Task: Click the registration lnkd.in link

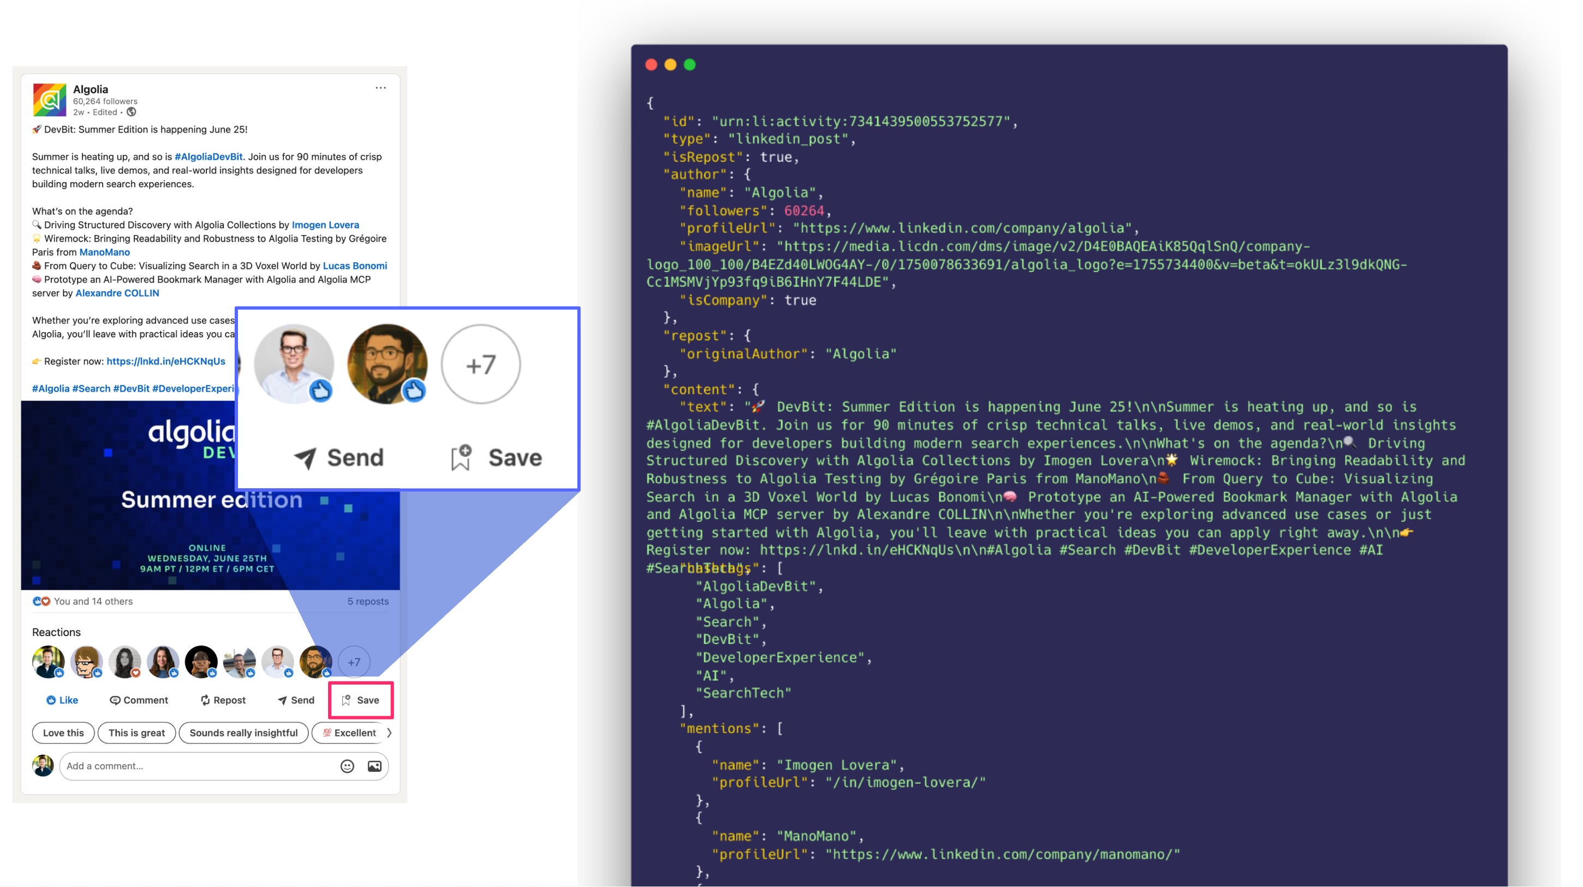Action: coord(166,361)
